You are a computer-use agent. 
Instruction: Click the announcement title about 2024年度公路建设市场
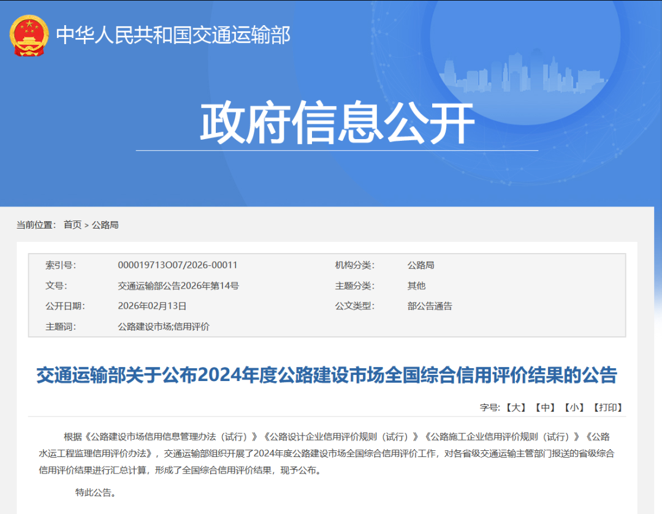click(x=326, y=375)
